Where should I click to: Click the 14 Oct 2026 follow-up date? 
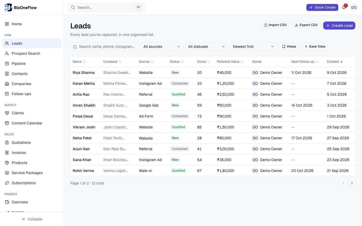pyautogui.click(x=302, y=105)
